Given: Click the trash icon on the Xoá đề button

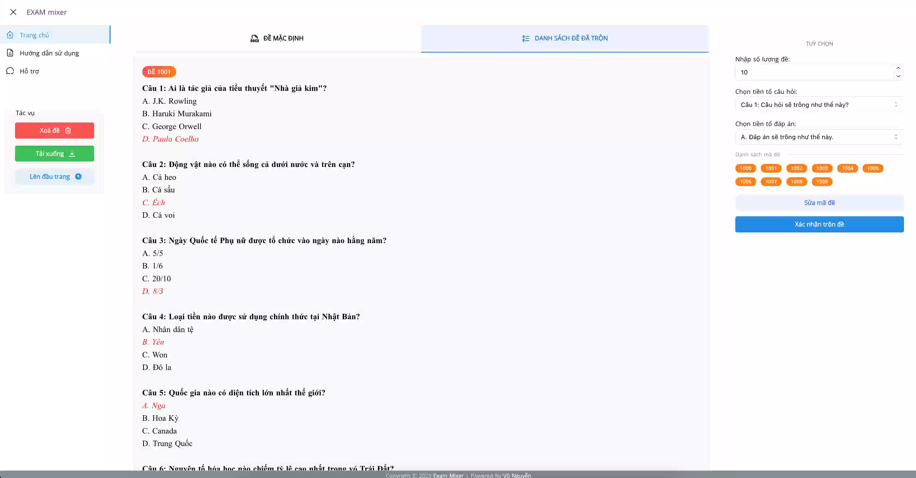Looking at the screenshot, I should (x=68, y=130).
